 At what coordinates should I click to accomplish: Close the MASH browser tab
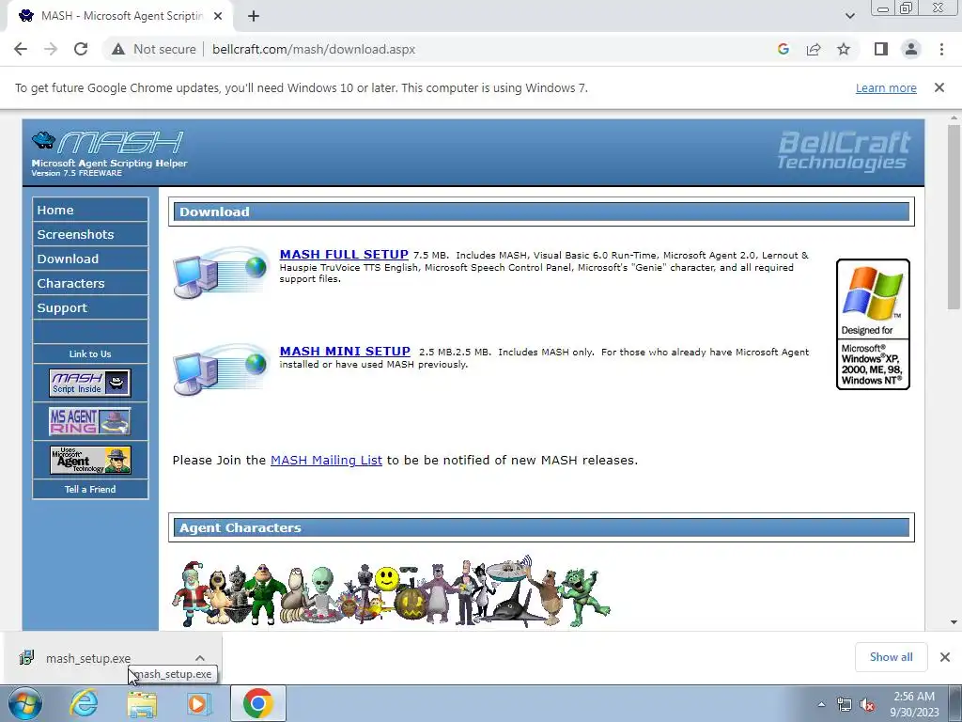(218, 17)
